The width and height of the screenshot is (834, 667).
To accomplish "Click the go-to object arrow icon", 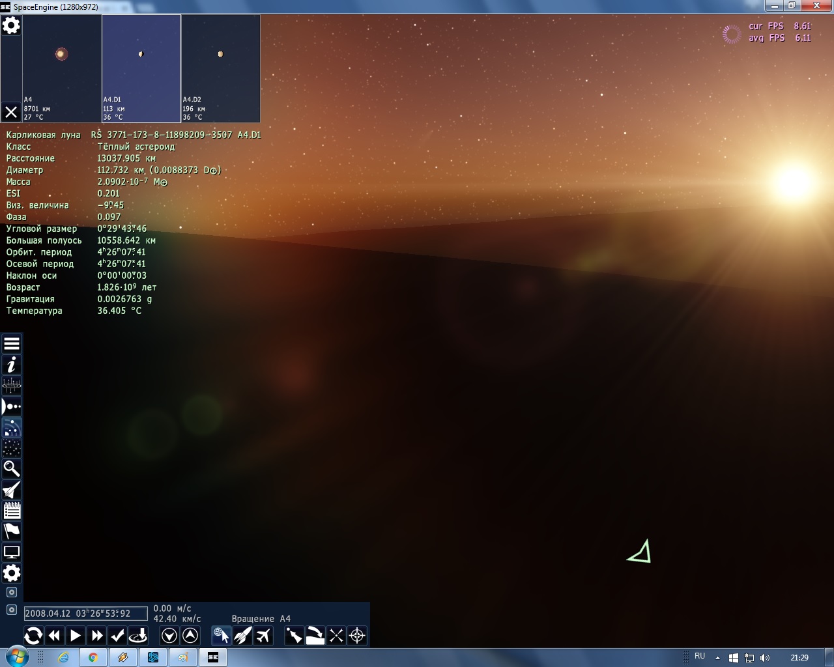I will [x=295, y=636].
